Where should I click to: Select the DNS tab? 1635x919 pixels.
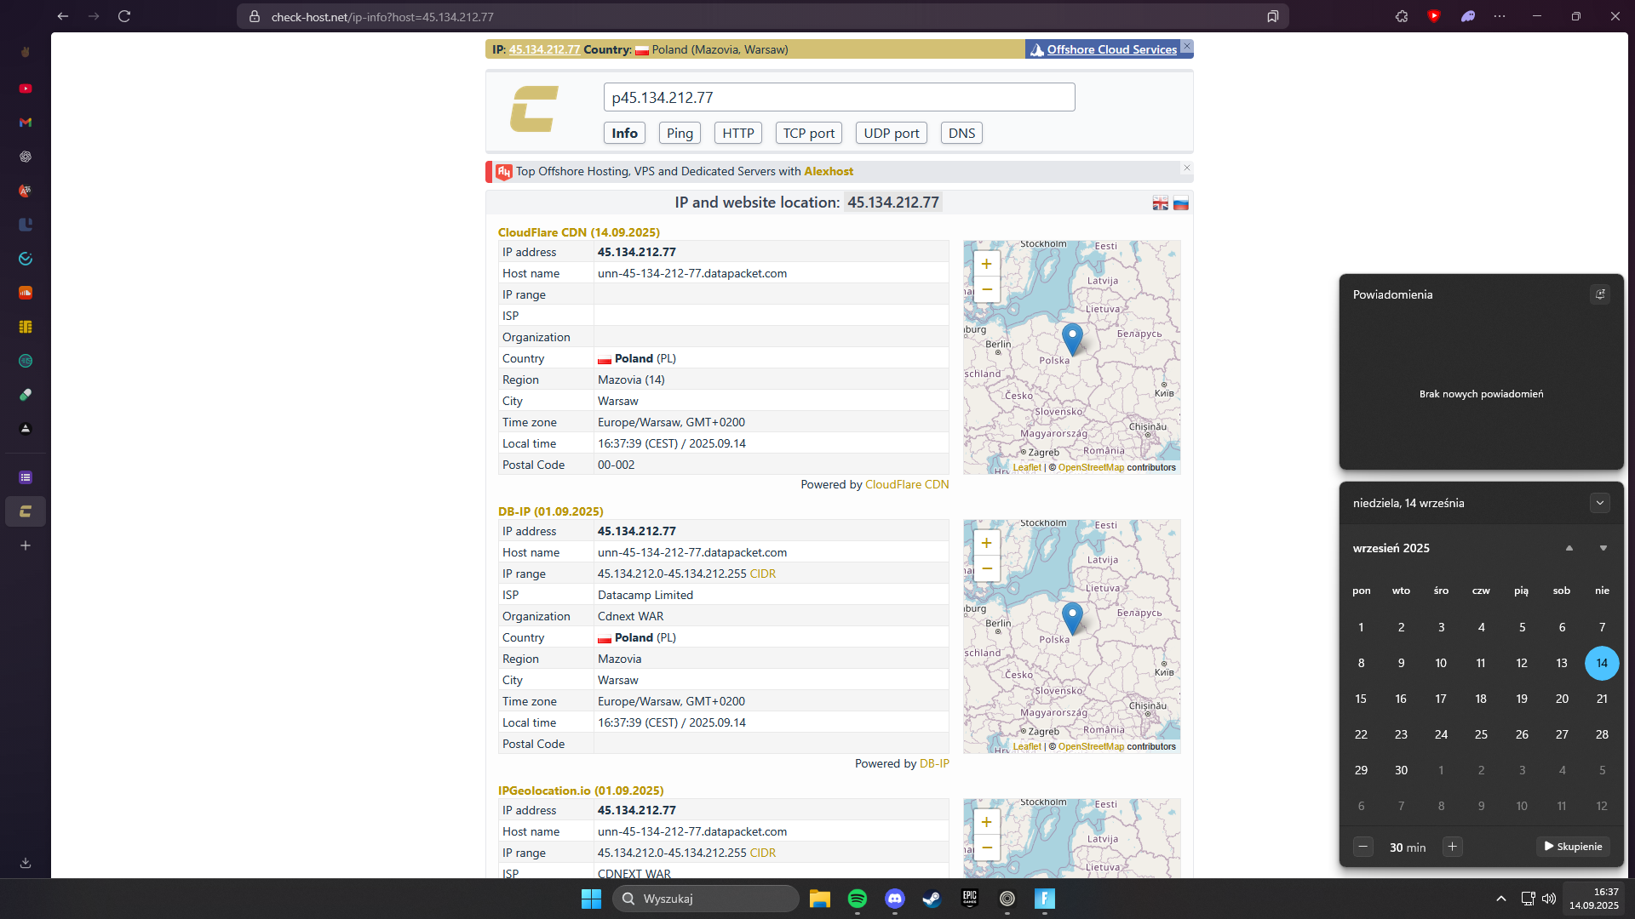click(x=962, y=133)
